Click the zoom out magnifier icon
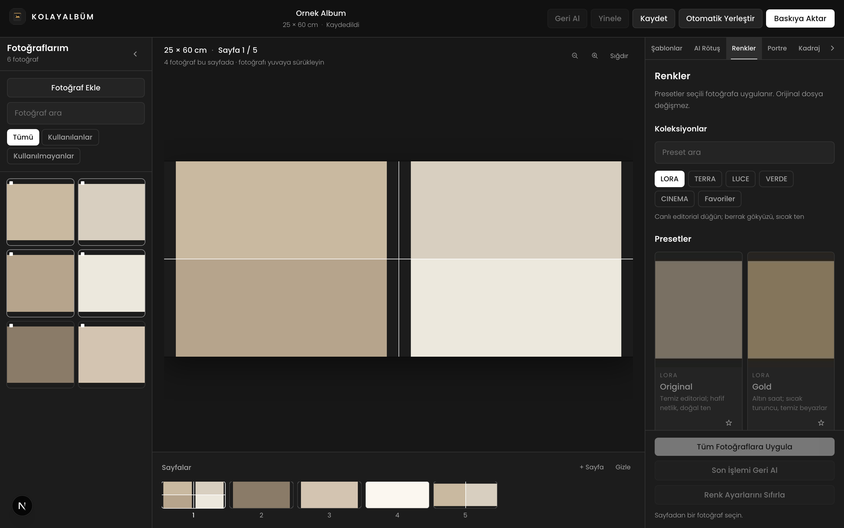 tap(575, 56)
